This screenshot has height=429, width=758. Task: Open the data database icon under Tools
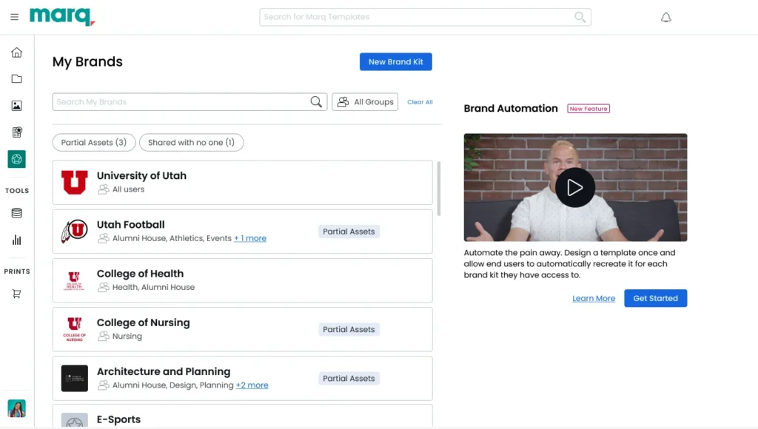(16, 213)
